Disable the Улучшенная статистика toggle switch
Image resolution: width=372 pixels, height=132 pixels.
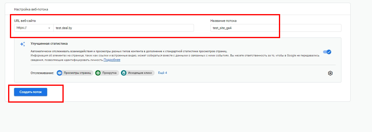tap(327, 52)
